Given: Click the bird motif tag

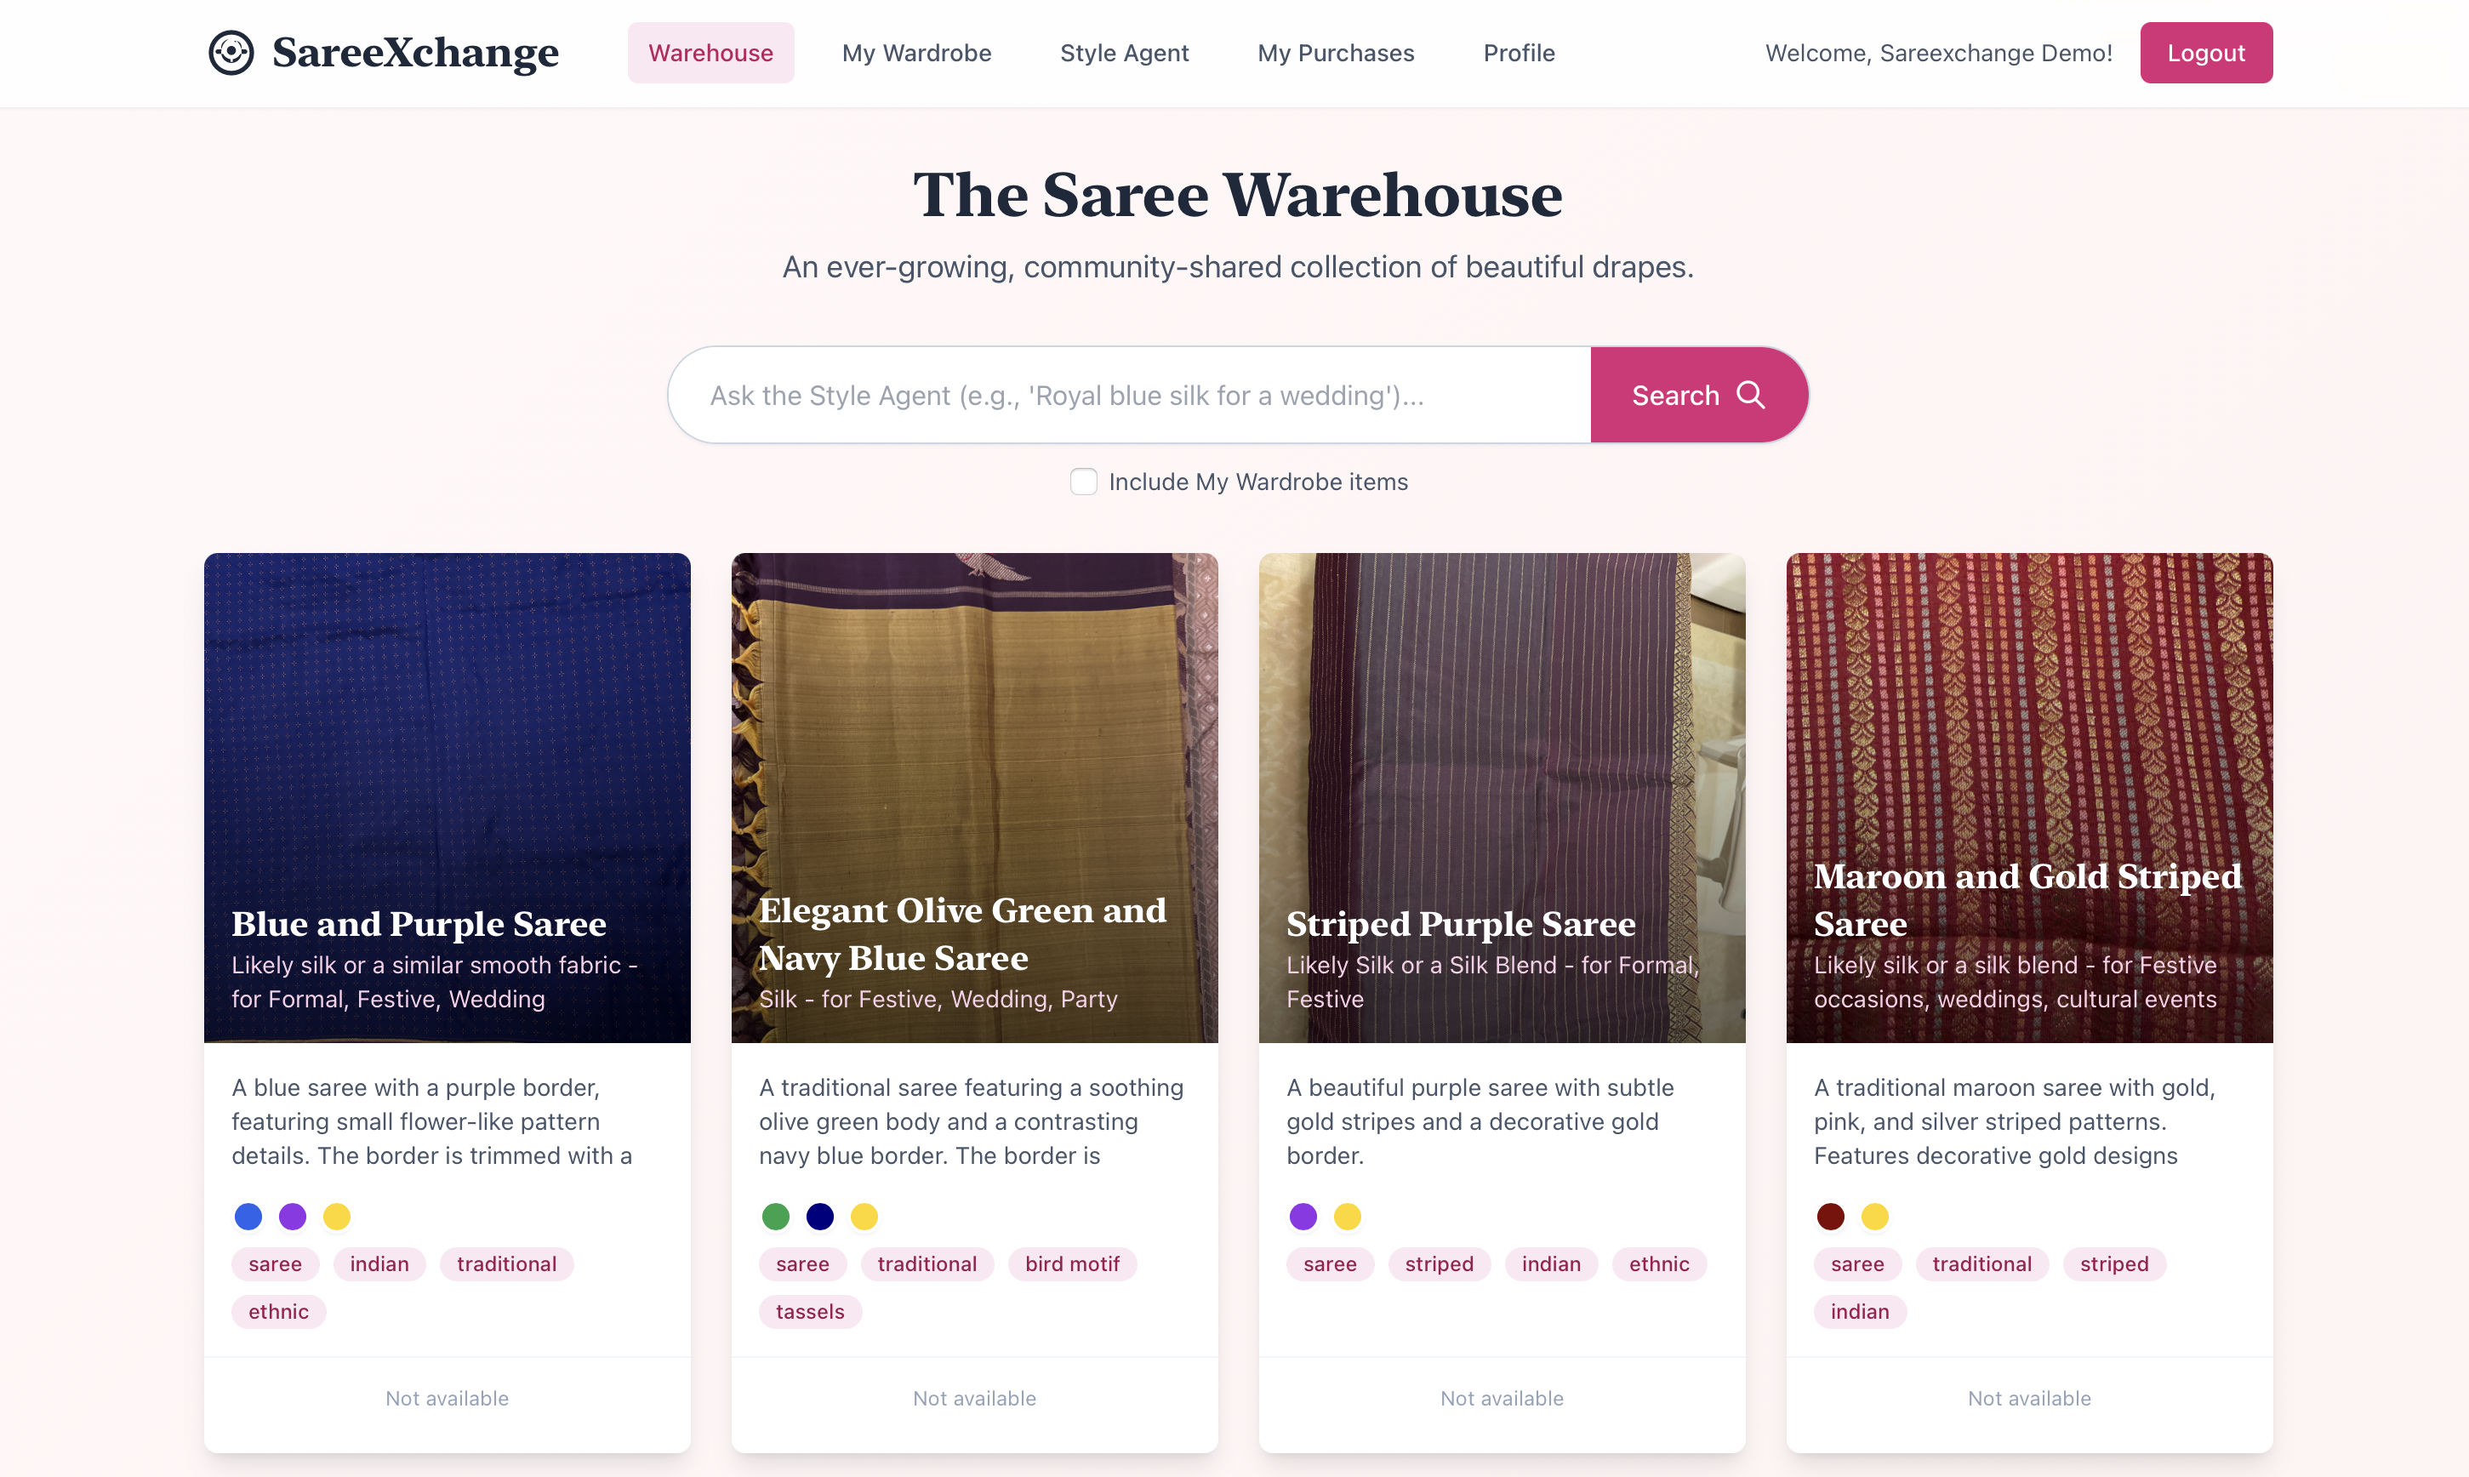Looking at the screenshot, I should pyautogui.click(x=1072, y=1264).
